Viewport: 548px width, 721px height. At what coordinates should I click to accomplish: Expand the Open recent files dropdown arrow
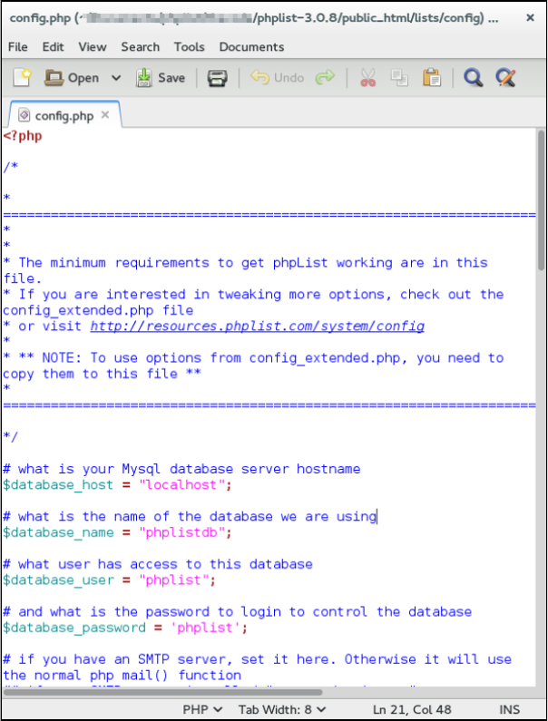click(116, 78)
